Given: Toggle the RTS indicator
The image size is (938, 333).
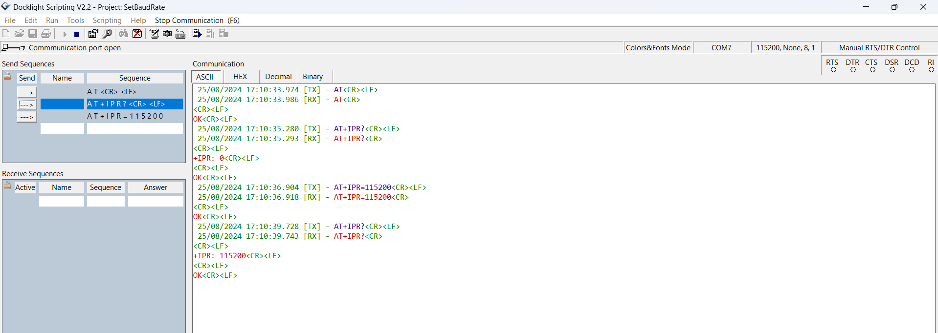Looking at the screenshot, I should coord(833,70).
